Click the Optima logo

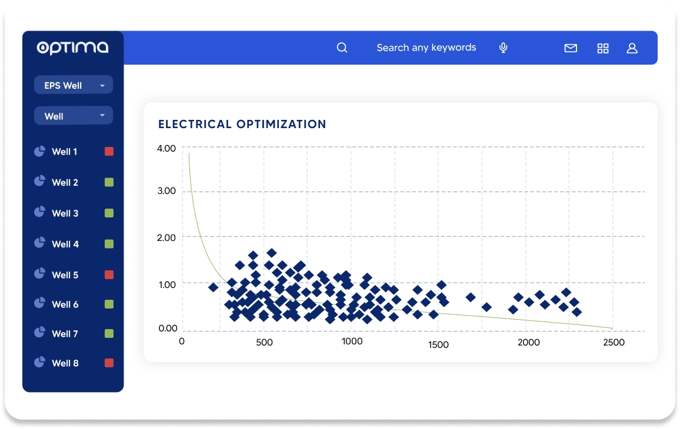(x=72, y=48)
